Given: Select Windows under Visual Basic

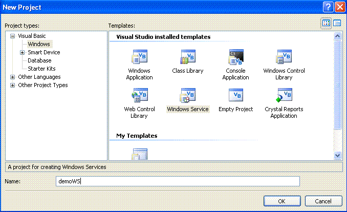Looking at the screenshot, I should pos(39,44).
